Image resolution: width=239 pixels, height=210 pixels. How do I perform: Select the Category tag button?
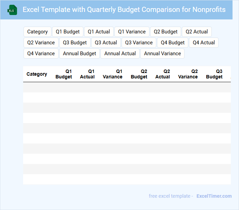click(x=37, y=32)
